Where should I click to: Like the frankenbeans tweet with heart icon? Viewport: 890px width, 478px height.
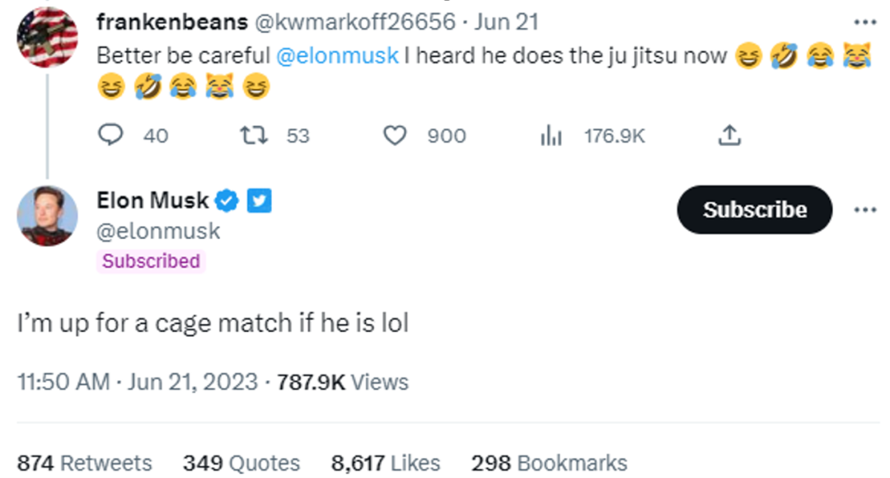click(x=395, y=136)
